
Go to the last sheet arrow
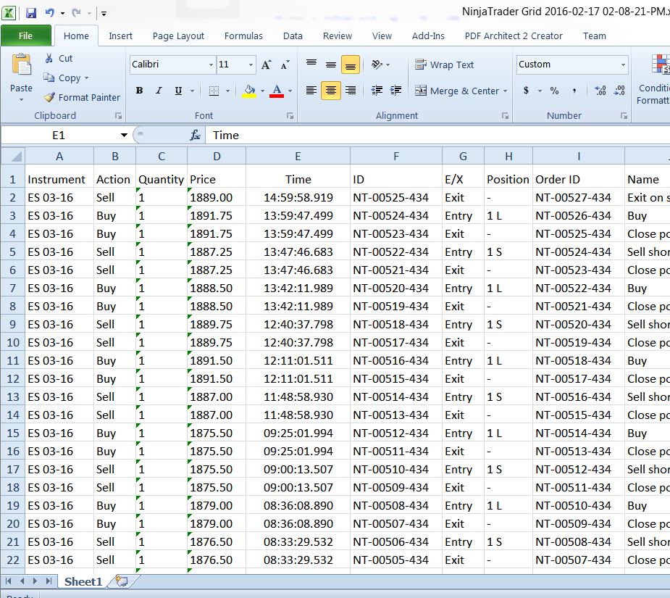[x=49, y=581]
